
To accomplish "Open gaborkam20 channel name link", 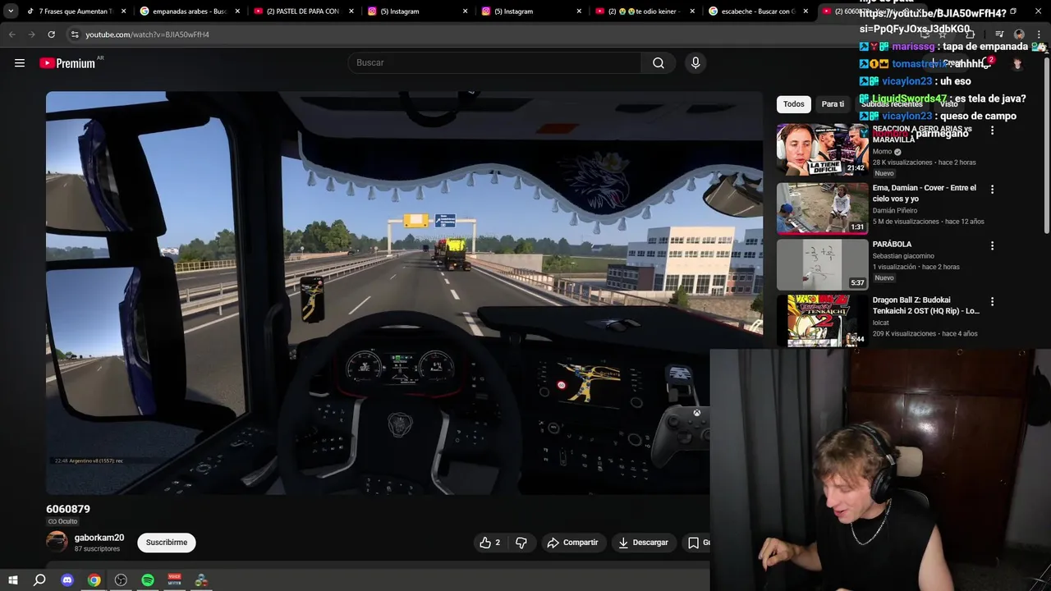I will pyautogui.click(x=99, y=538).
